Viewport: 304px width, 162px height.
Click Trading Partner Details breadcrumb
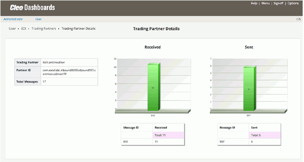[x=78, y=28]
